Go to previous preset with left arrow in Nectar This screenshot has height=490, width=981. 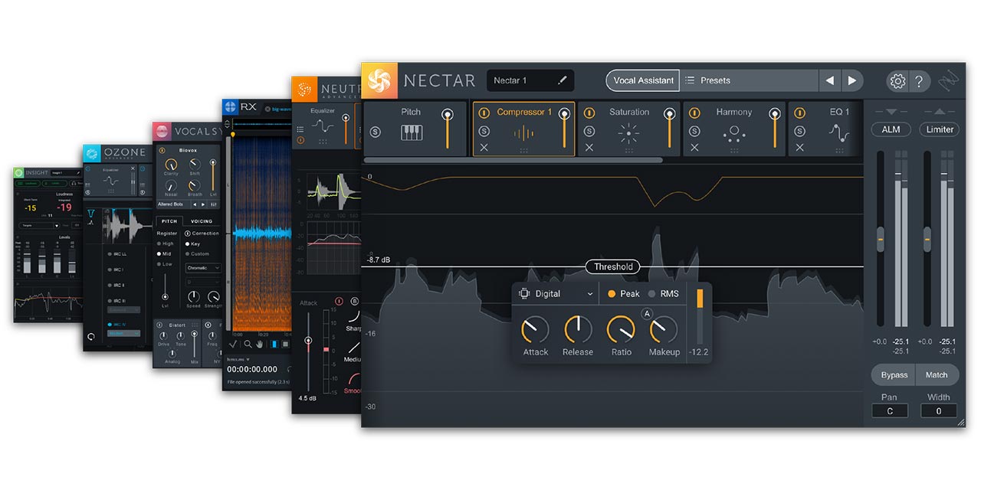[829, 80]
